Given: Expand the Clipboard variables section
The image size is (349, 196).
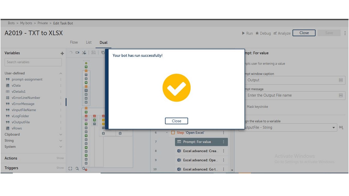Looking at the screenshot, I should pos(61,134).
